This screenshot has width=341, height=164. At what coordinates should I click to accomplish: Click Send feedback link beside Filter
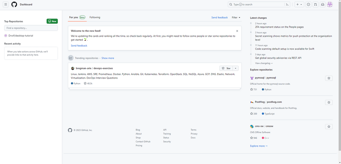[219, 17]
